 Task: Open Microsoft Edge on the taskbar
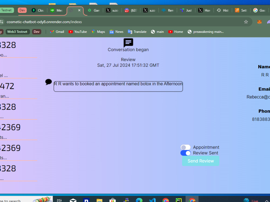(139, 200)
